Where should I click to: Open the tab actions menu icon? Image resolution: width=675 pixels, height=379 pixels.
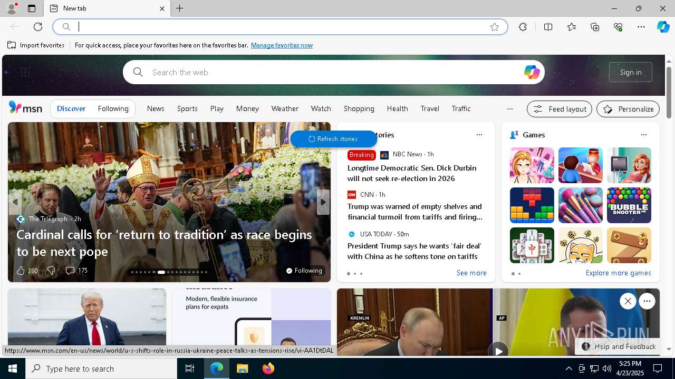click(x=32, y=8)
